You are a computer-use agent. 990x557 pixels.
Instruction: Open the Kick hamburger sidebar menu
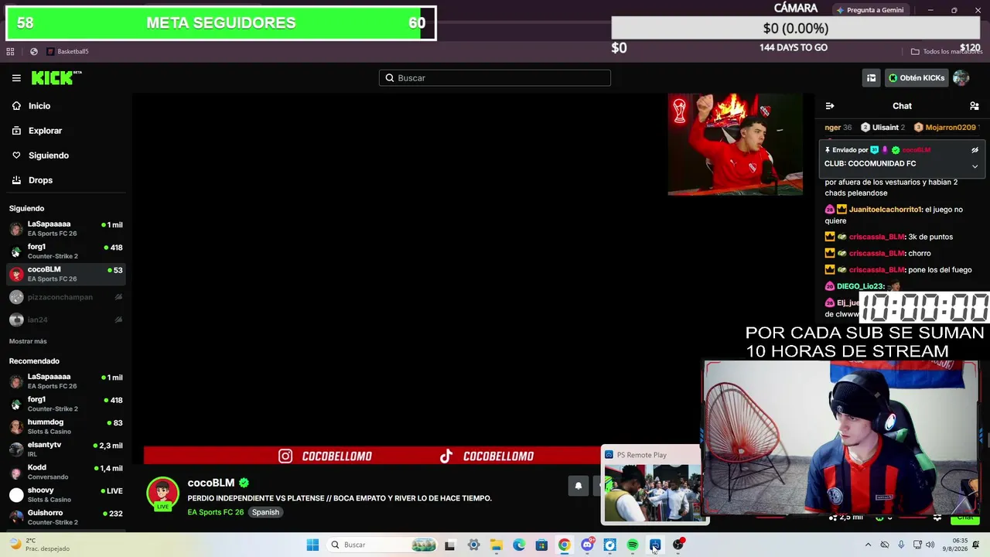pyautogui.click(x=16, y=78)
